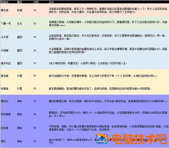Click the 属性 column header
This screenshot has height=148, width=169.
(20, 2)
